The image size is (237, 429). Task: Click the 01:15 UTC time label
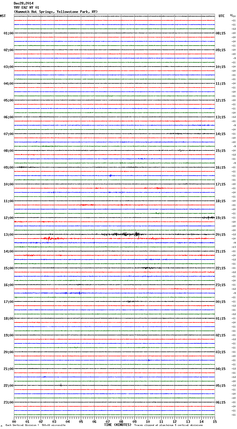(221, 319)
